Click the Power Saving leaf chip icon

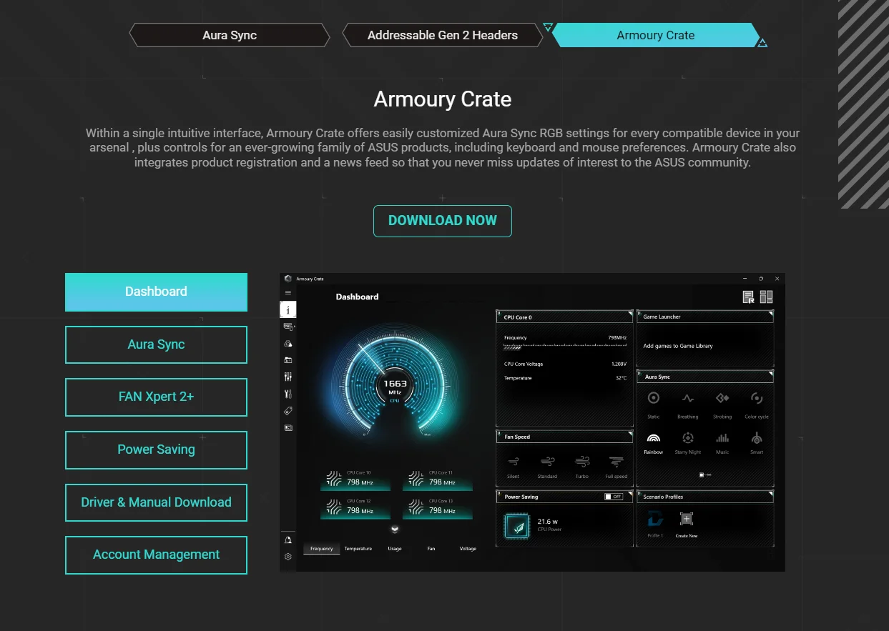516,526
